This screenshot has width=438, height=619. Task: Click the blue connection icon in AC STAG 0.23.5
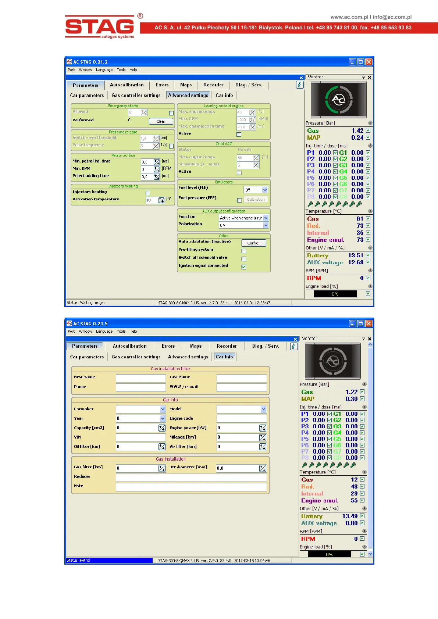pos(294,346)
